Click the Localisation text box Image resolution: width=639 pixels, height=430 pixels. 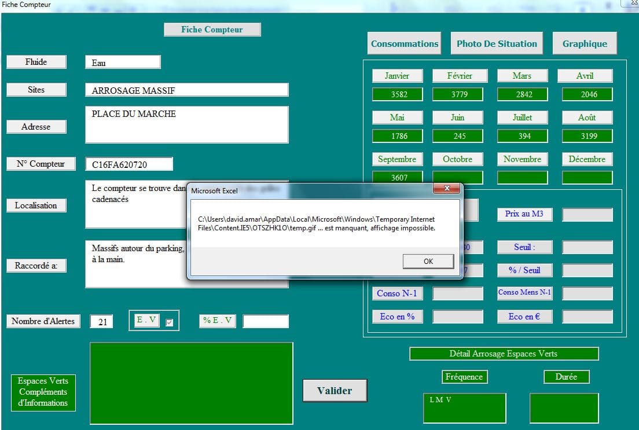[x=135, y=204]
